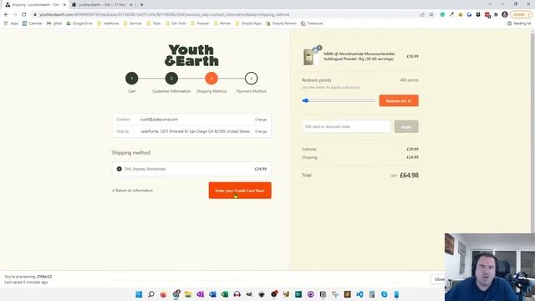Expand the Partner bookmarks folder
The image size is (535, 301).
(222, 23)
